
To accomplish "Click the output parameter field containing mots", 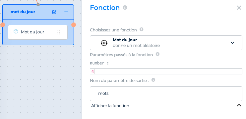I will click(166, 94).
